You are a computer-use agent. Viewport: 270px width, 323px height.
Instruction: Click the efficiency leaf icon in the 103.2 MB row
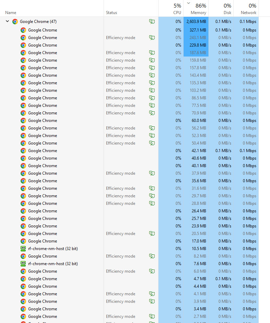tap(152, 90)
